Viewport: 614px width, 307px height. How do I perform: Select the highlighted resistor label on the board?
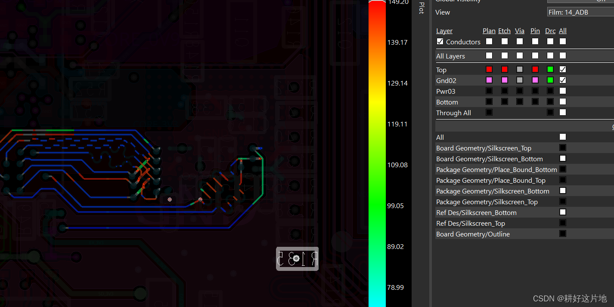297,258
